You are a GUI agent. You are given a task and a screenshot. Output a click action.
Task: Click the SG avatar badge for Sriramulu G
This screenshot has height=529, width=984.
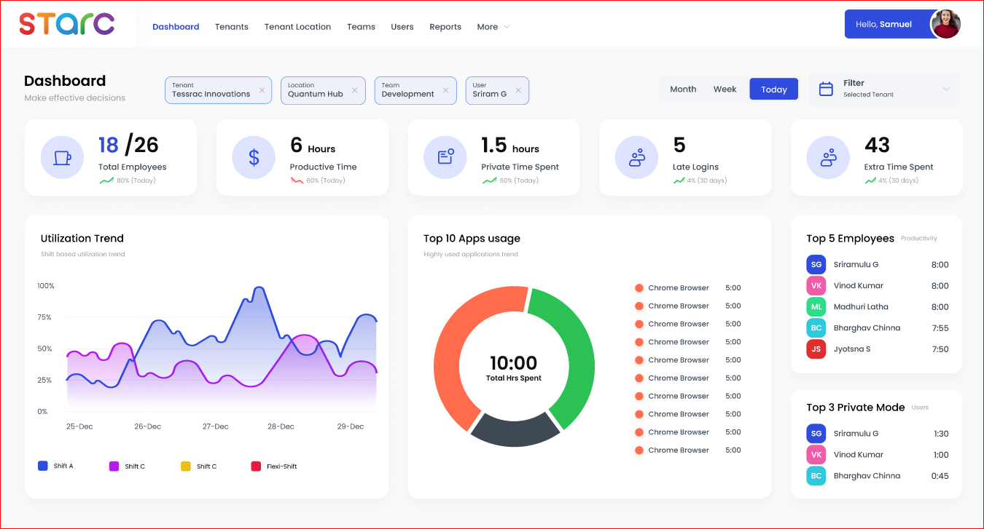pos(816,264)
